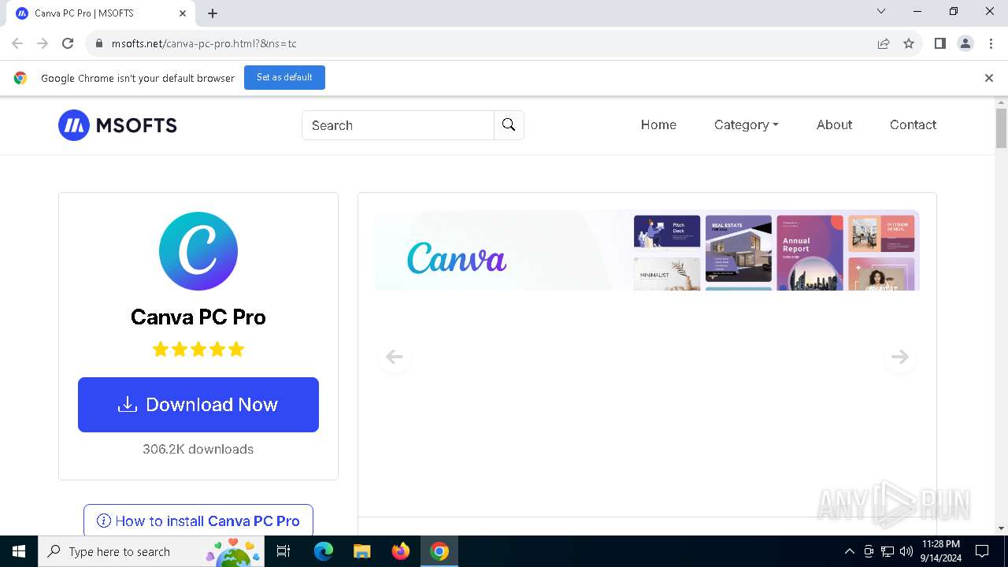Launch Firefox from taskbar

(x=401, y=551)
